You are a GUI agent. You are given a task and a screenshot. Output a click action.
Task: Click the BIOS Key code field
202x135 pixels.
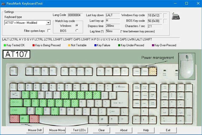point(155,21)
